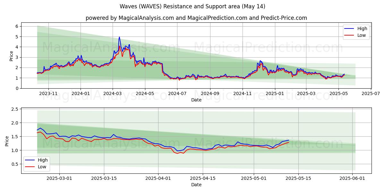The width and height of the screenshot is (385, 192).
Task: Click the '2025-03' tick on top chart
Action: pyautogui.click(x=306, y=93)
